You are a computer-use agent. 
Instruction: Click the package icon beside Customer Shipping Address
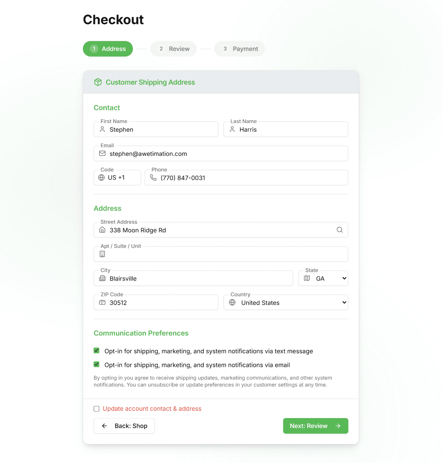tap(98, 82)
